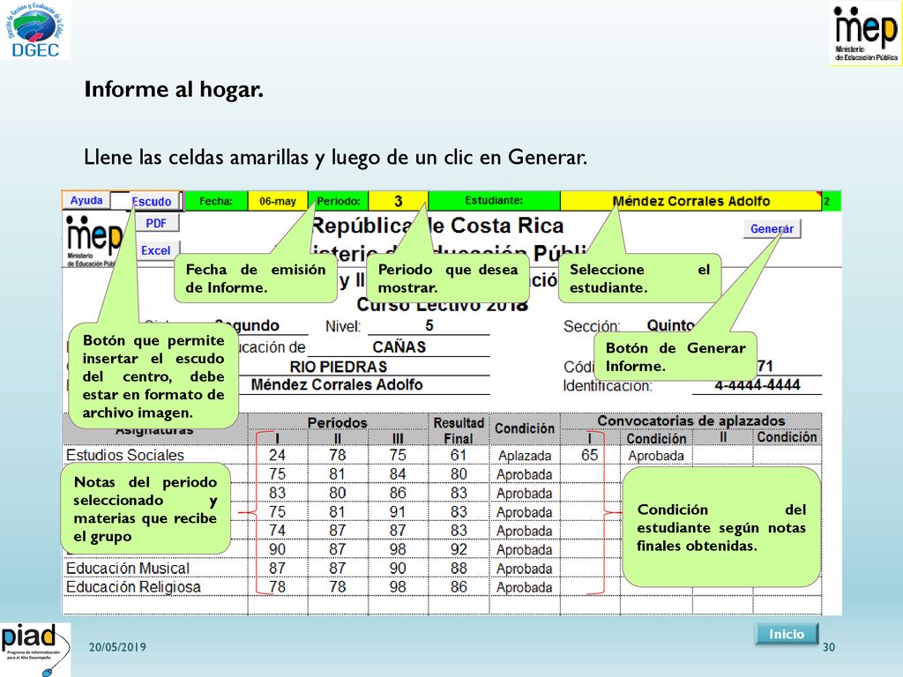Viewport: 903px width, 677px height.
Task: Click the Resultado Final column header
Action: [x=459, y=430]
